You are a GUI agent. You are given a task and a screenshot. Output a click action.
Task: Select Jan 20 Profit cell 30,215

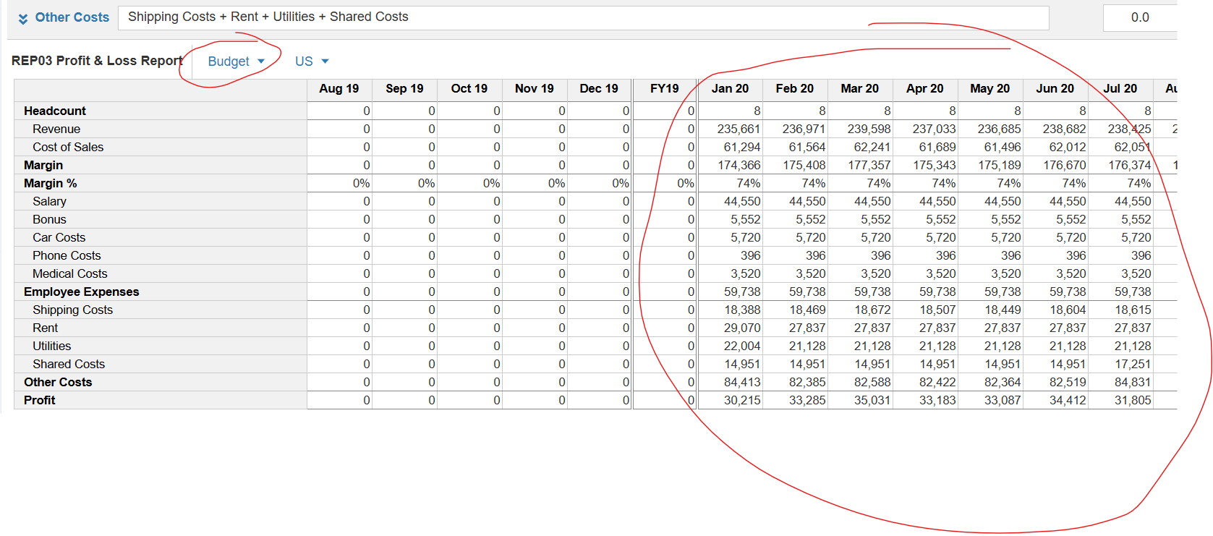[731, 400]
